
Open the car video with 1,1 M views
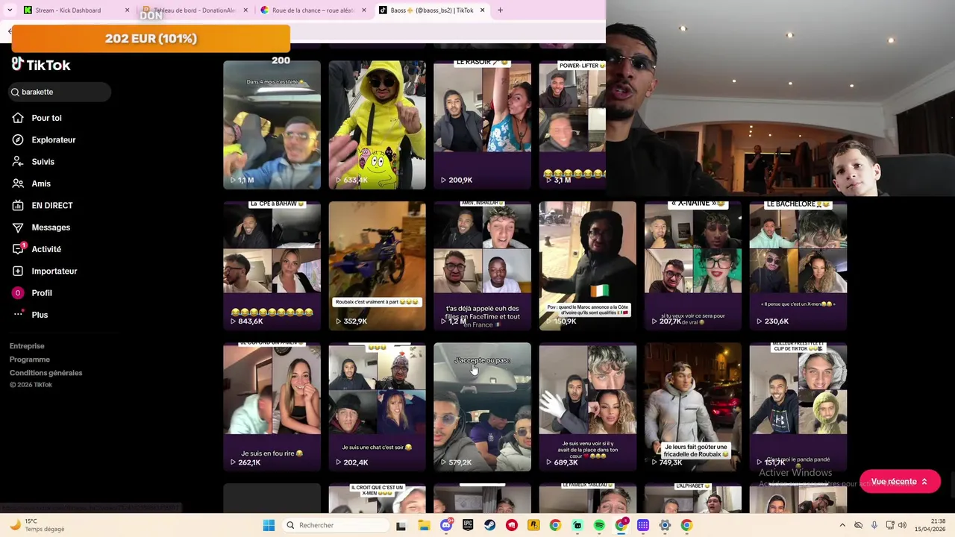click(x=272, y=125)
